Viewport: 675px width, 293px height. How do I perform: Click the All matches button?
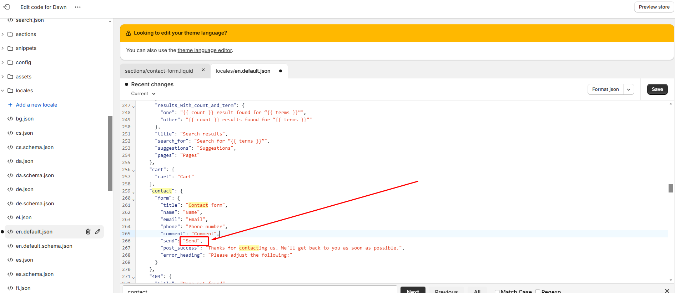[477, 290]
